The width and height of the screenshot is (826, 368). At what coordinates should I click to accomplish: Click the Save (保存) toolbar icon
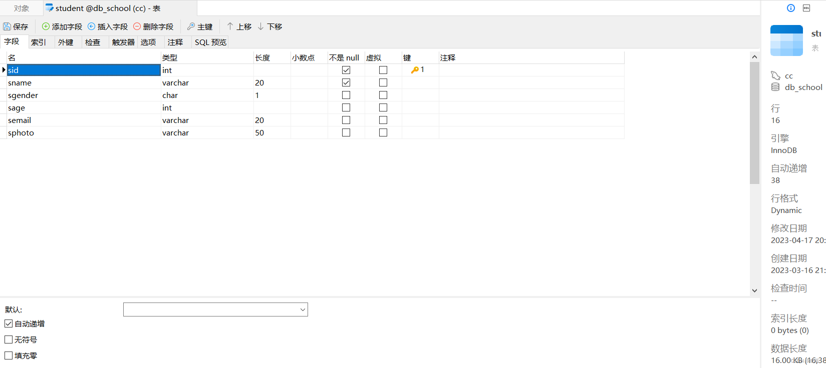7,26
